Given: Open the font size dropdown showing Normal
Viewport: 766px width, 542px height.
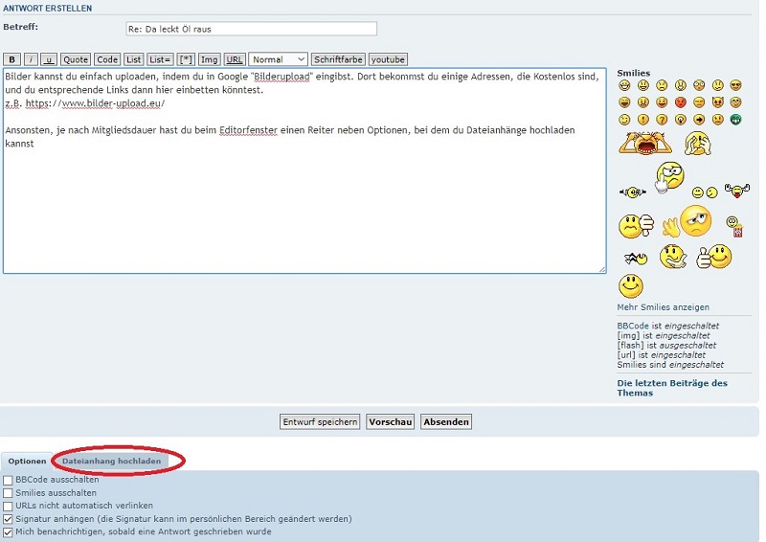Looking at the screenshot, I should [278, 59].
